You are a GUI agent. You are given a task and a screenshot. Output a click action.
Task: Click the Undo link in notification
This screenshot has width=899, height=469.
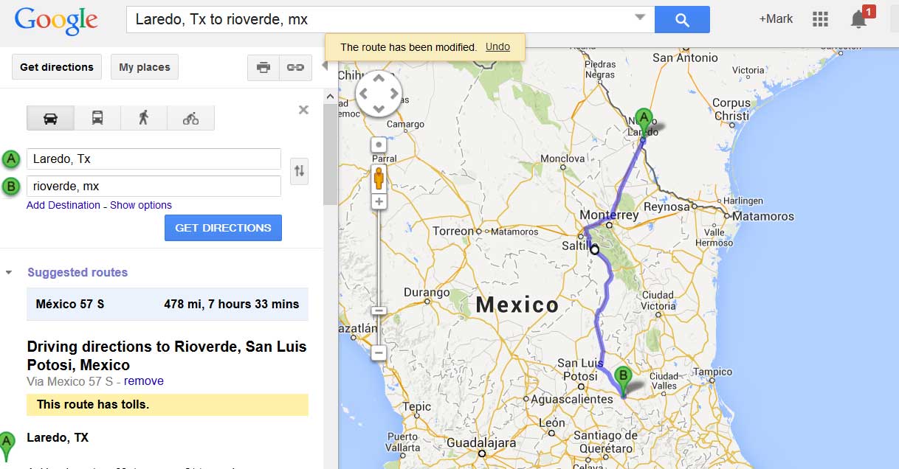coord(497,46)
